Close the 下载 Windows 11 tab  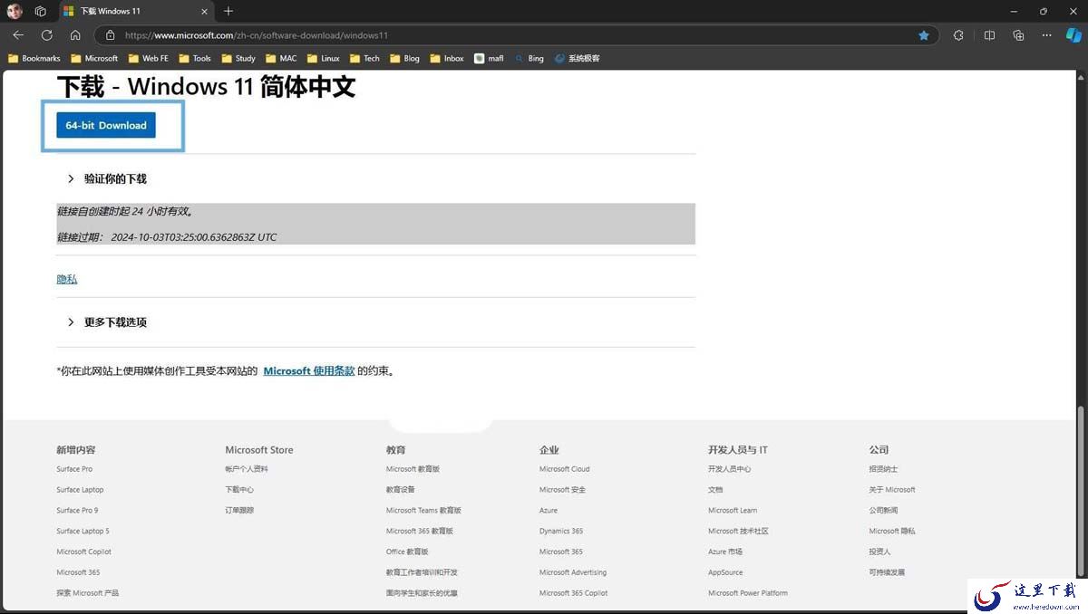click(204, 11)
